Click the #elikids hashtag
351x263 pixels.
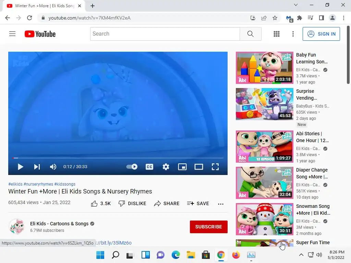click(15, 184)
